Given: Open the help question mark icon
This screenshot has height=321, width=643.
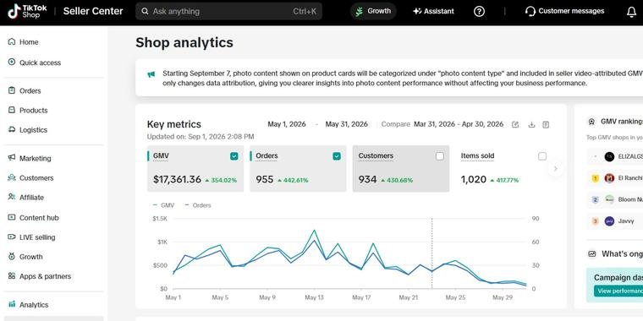Looking at the screenshot, I should point(479,12).
